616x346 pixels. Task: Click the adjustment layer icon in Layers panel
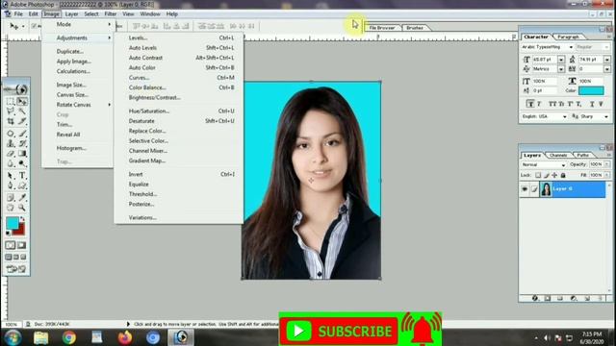click(x=574, y=298)
